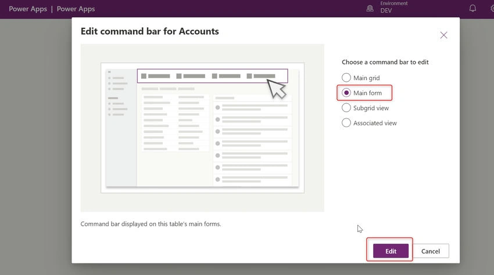Click the Edit button
The image size is (494, 275).
pyautogui.click(x=391, y=251)
